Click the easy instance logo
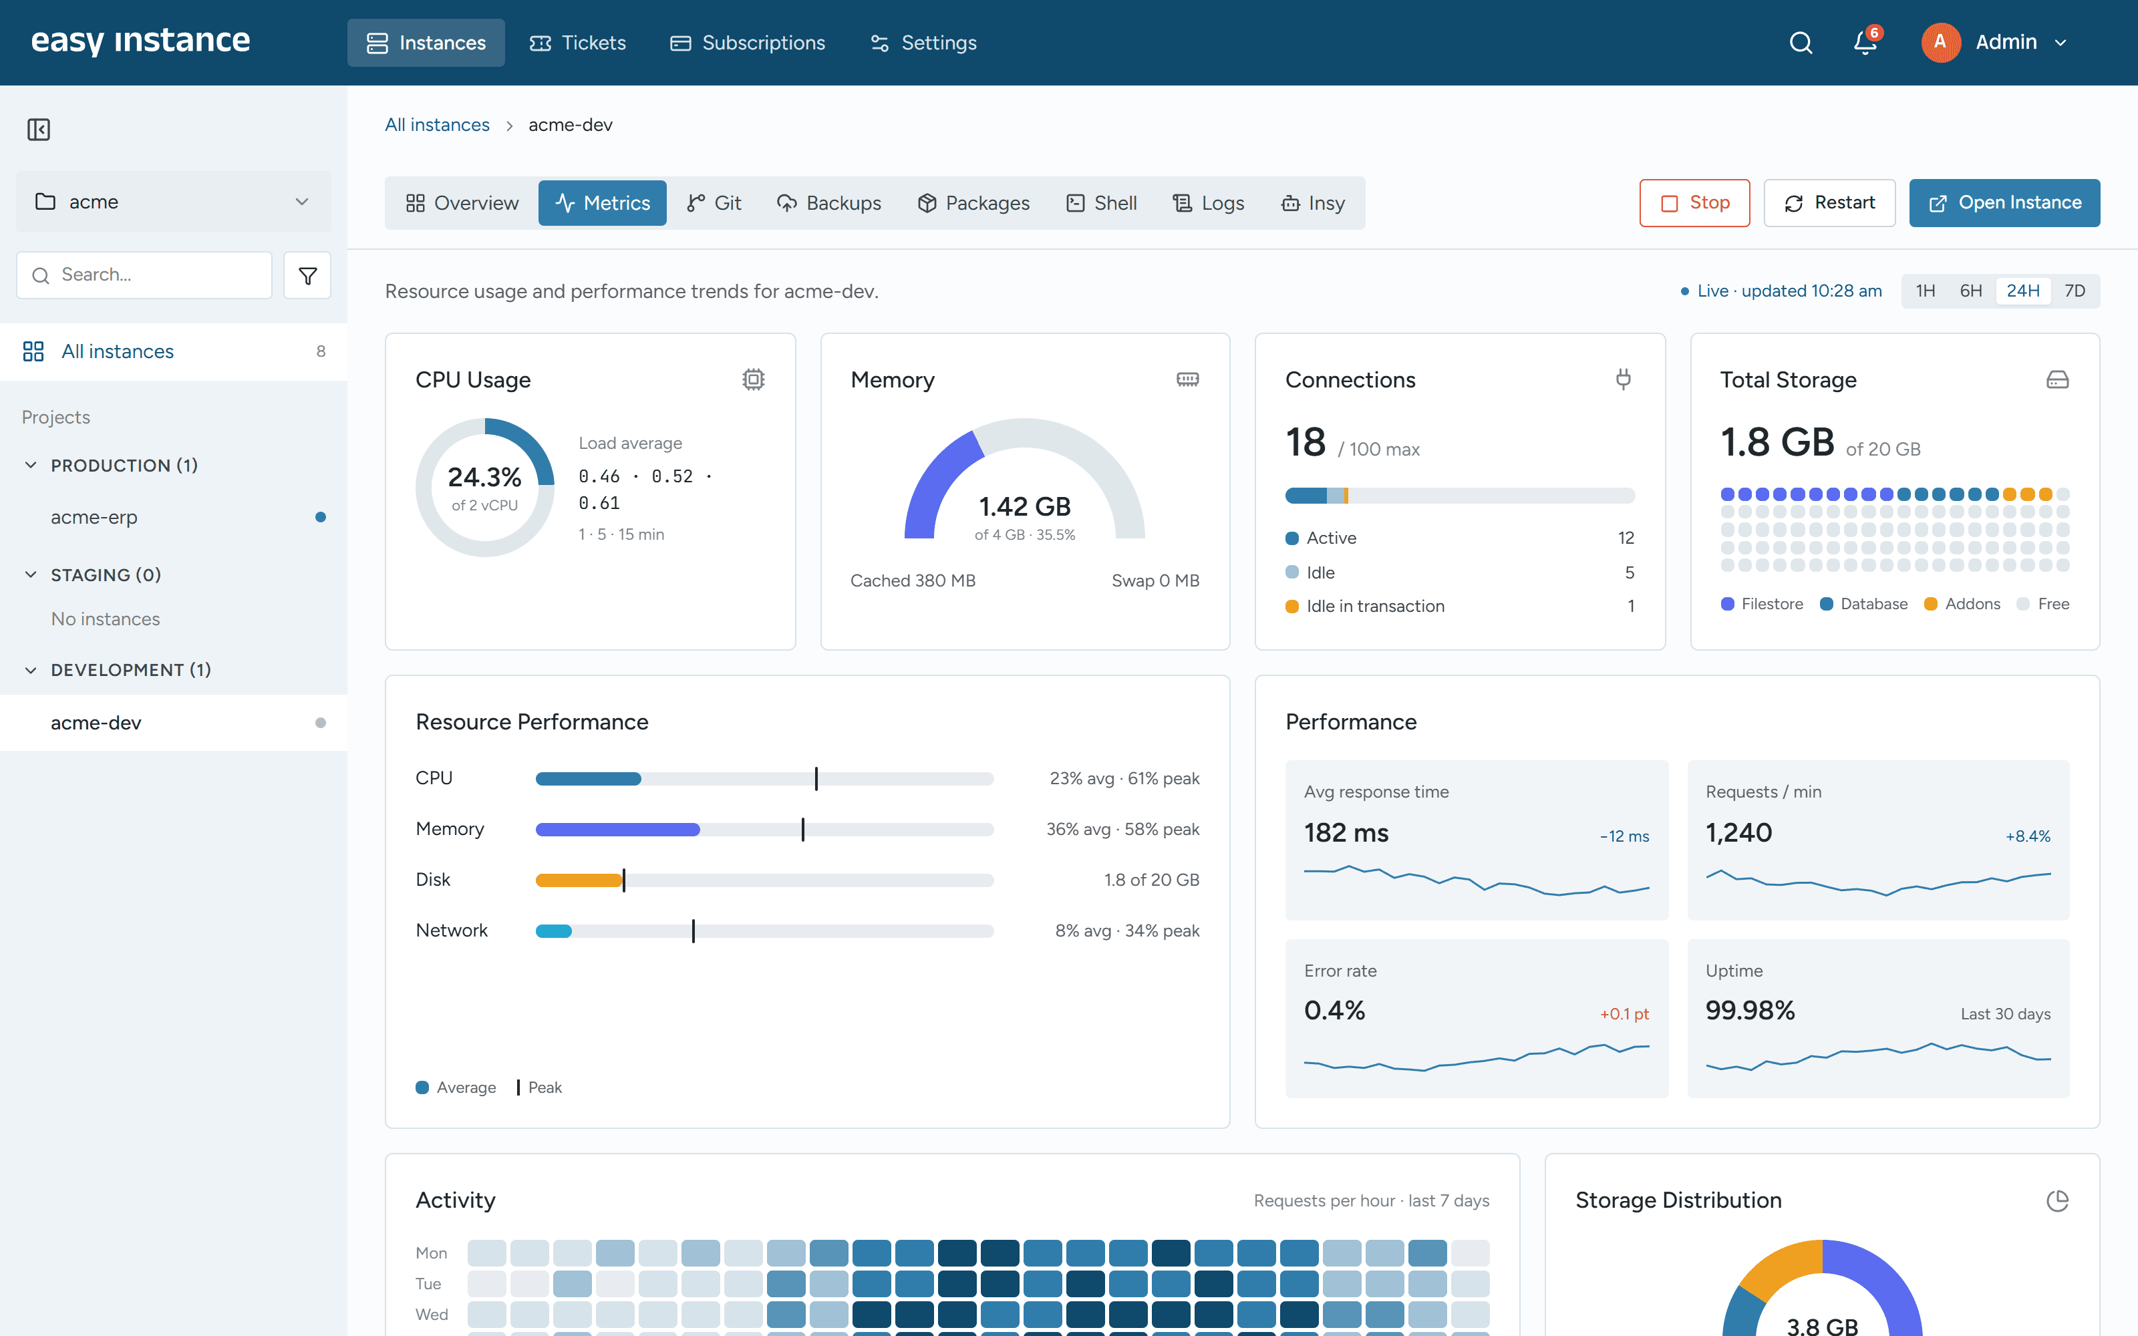Screen dimensions: 2138x1336 tap(140, 41)
